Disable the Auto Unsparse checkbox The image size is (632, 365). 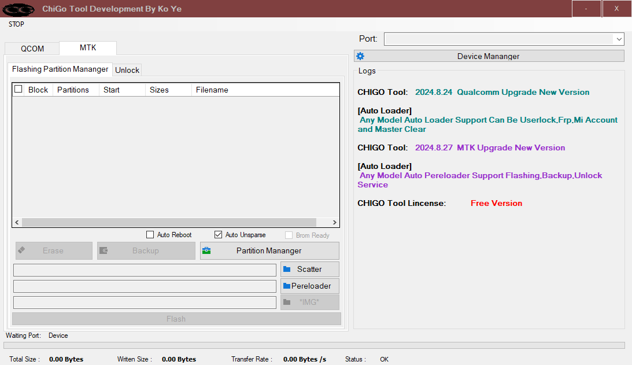(x=218, y=234)
